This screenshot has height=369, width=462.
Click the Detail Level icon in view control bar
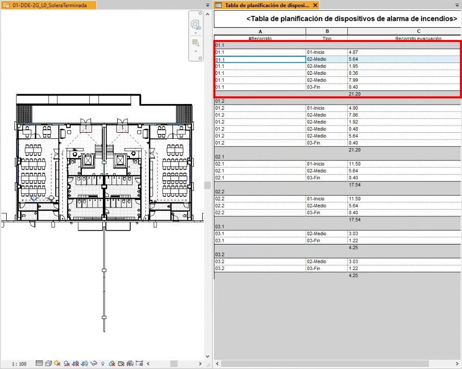39,363
